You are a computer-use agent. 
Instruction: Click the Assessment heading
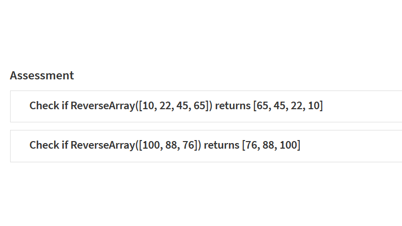pyautogui.click(x=42, y=76)
